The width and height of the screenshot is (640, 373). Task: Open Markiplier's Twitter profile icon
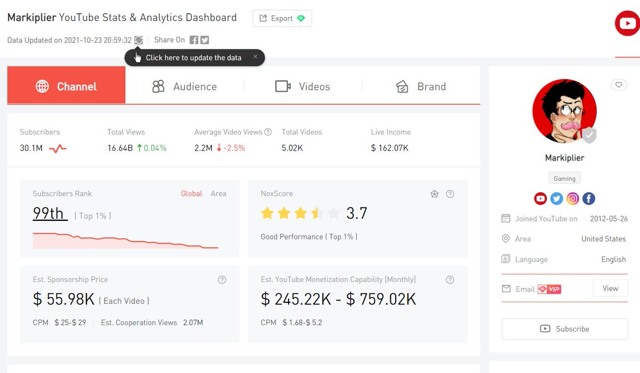click(557, 199)
